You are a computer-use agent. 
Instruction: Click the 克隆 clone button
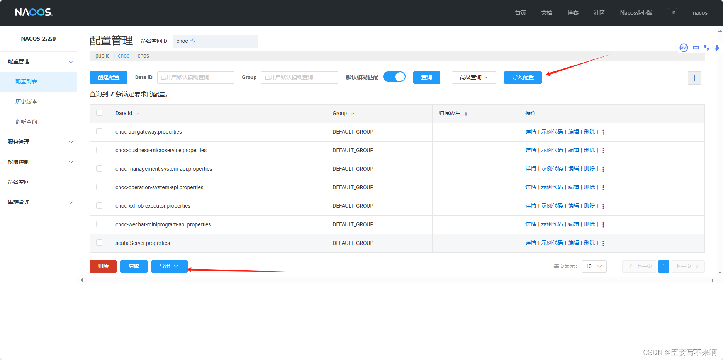pyautogui.click(x=134, y=266)
